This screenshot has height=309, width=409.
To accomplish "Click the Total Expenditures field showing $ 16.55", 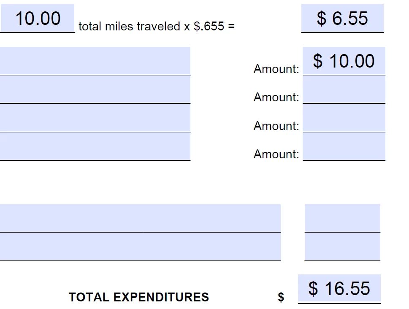I will point(339,289).
